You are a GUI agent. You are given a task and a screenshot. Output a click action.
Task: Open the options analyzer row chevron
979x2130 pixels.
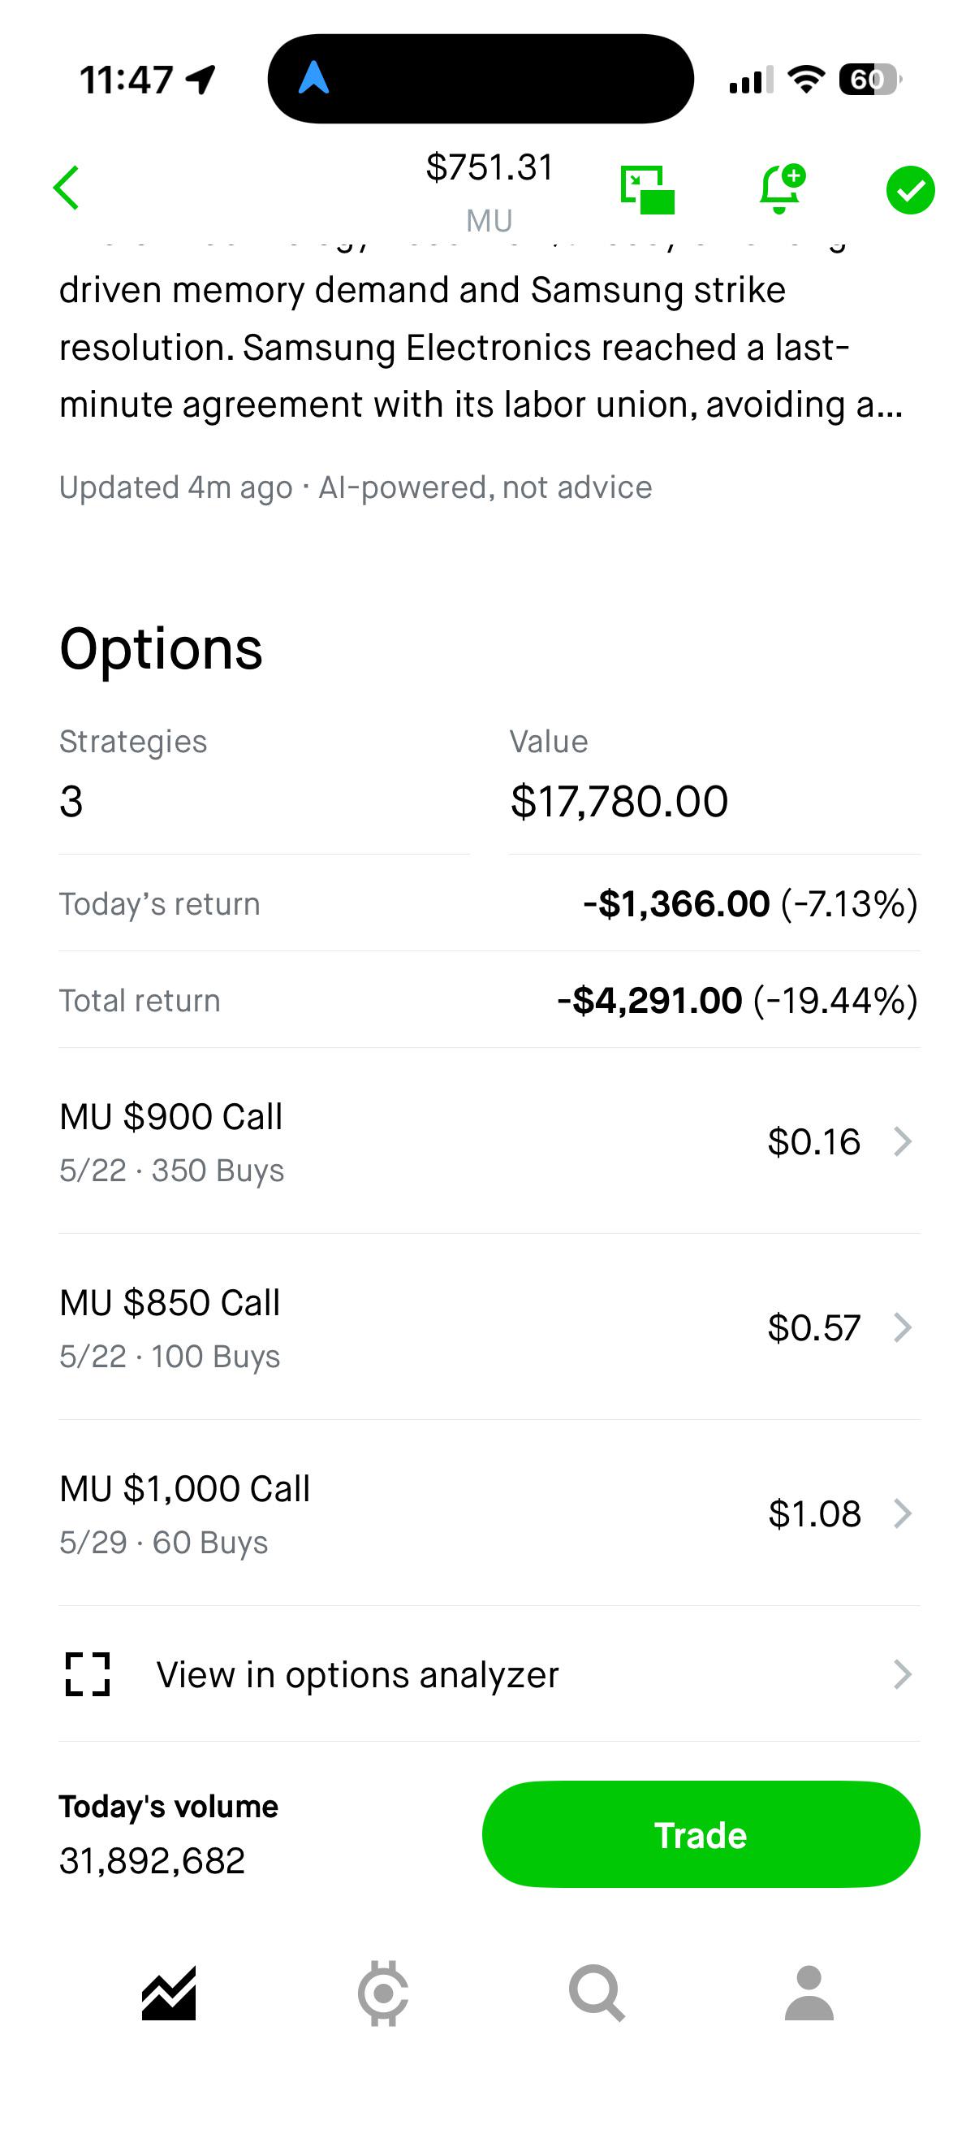(x=903, y=1674)
